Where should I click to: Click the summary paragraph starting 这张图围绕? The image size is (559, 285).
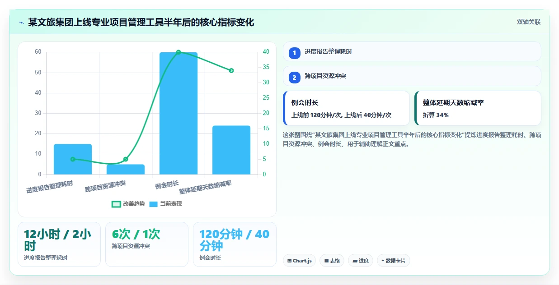point(412,140)
